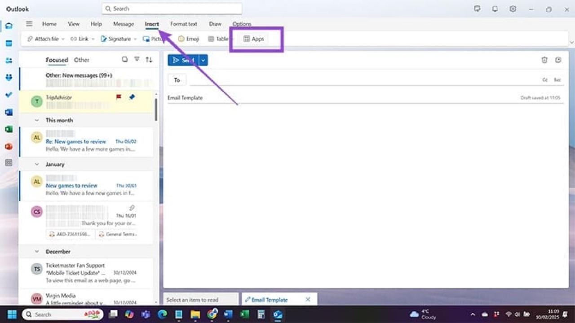Expand the Send options dropdown arrow
The width and height of the screenshot is (575, 323).
pos(203,60)
